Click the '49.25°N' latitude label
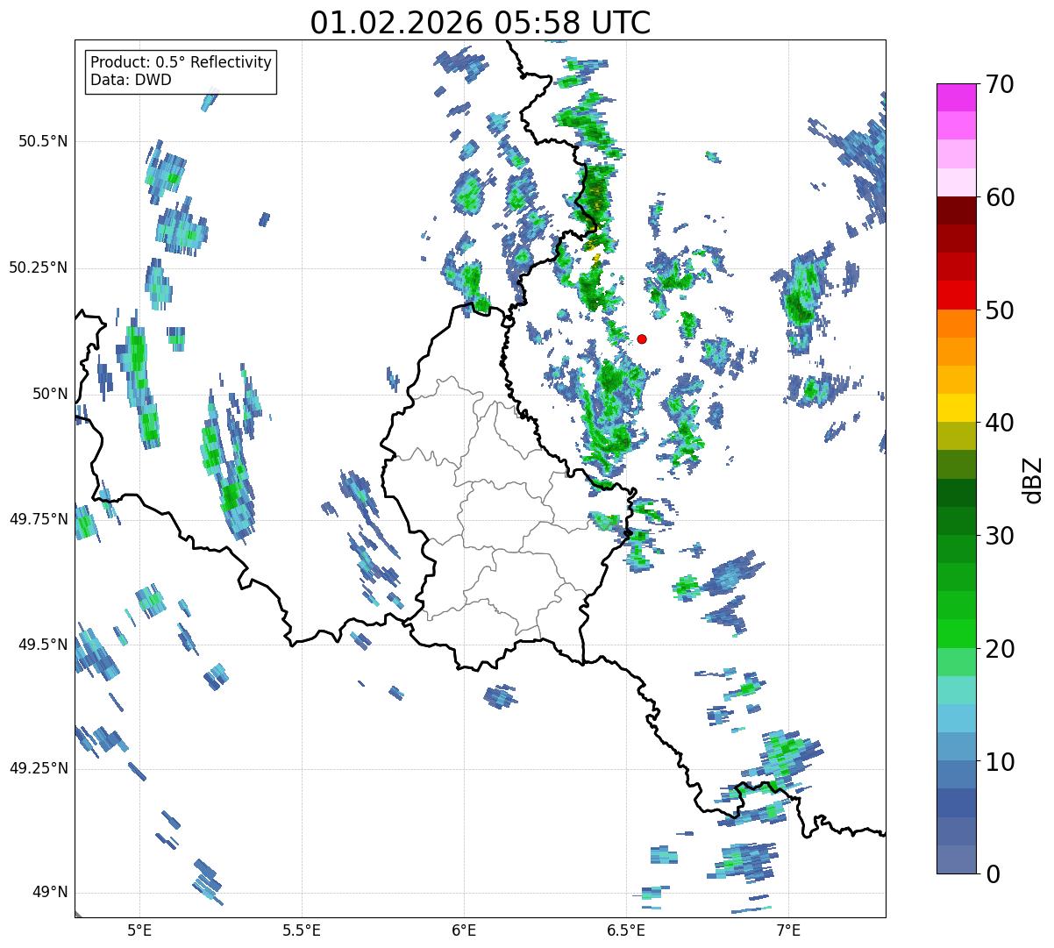The image size is (1054, 948). click(x=39, y=768)
